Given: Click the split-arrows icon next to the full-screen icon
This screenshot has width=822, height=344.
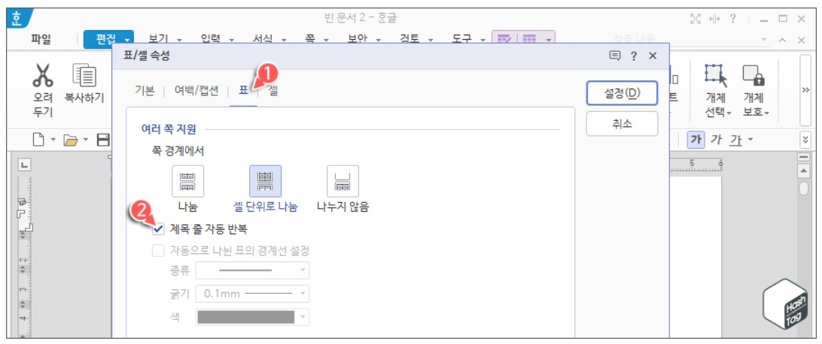Looking at the screenshot, I should (714, 19).
